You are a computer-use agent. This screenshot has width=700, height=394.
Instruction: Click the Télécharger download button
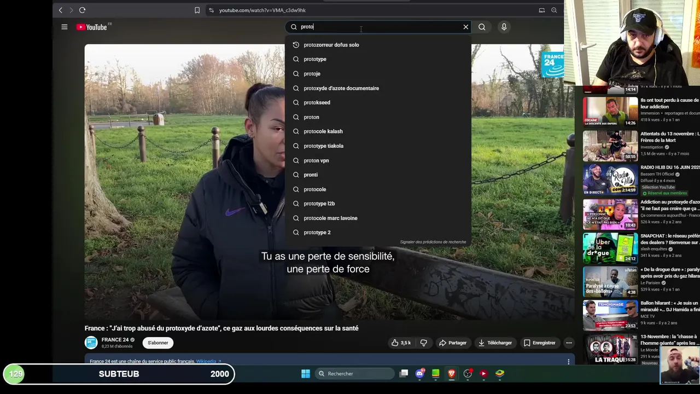pos(495,343)
